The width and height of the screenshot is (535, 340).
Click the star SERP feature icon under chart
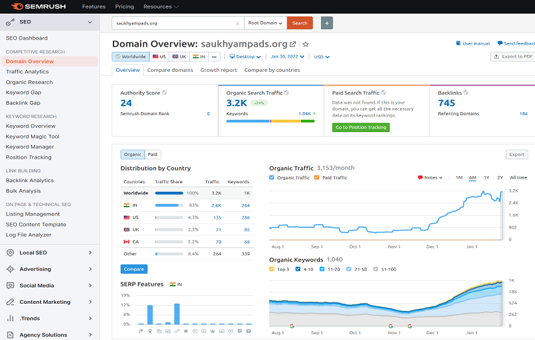[x=186, y=331]
